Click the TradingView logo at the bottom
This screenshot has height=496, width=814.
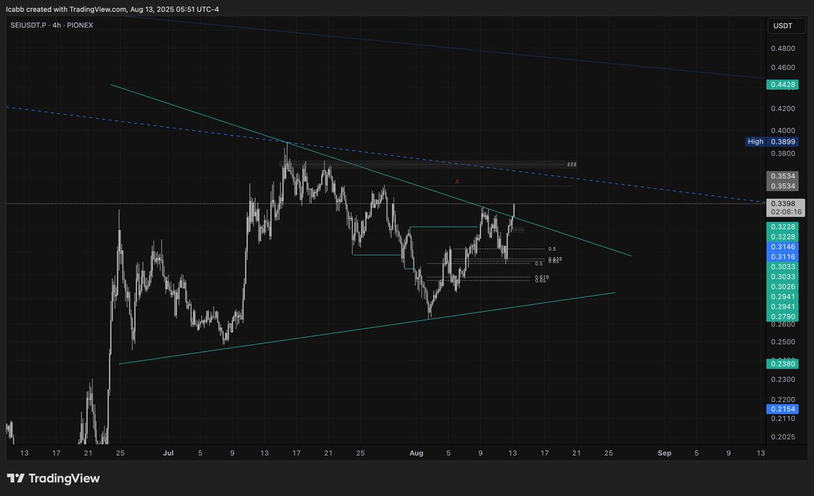coord(53,478)
